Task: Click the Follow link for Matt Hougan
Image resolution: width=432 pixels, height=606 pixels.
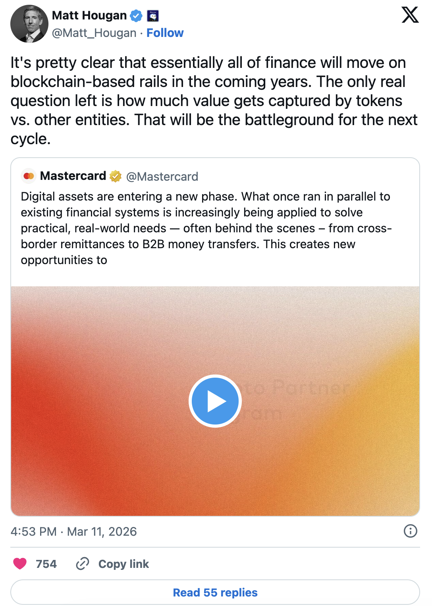Action: click(x=165, y=33)
